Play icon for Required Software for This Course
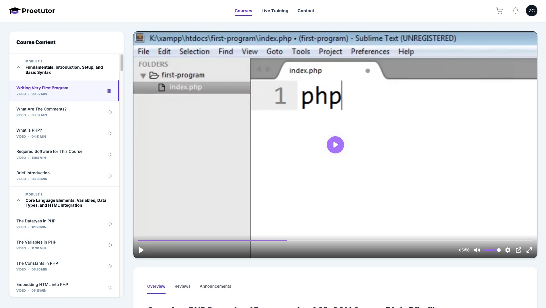This screenshot has width=546, height=308. [110, 155]
